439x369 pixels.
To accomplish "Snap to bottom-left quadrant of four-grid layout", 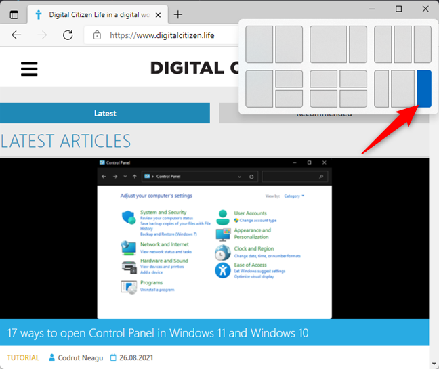I will [323, 98].
